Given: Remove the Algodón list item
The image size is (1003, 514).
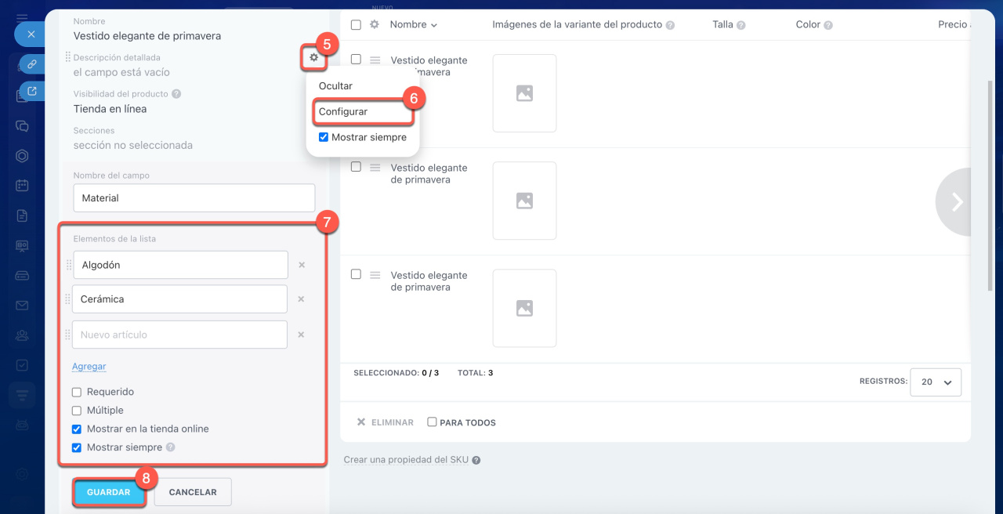Looking at the screenshot, I should [x=302, y=265].
